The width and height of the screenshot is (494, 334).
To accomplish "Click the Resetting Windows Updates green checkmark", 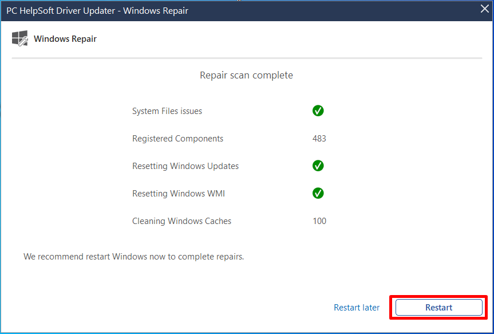I will coord(318,166).
